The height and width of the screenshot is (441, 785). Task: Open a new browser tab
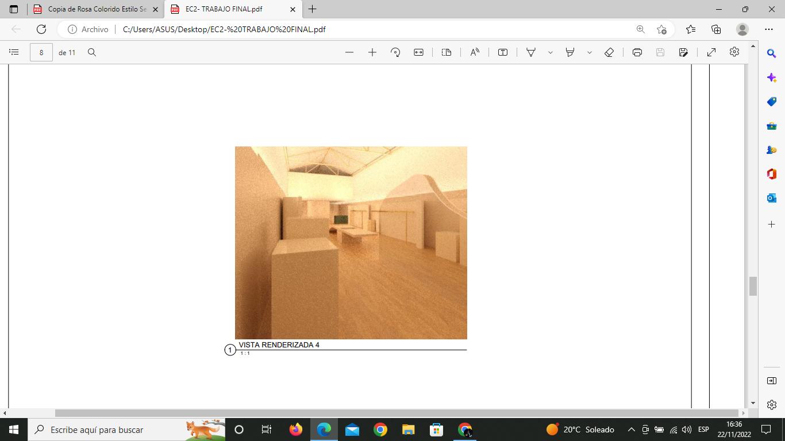tap(312, 9)
